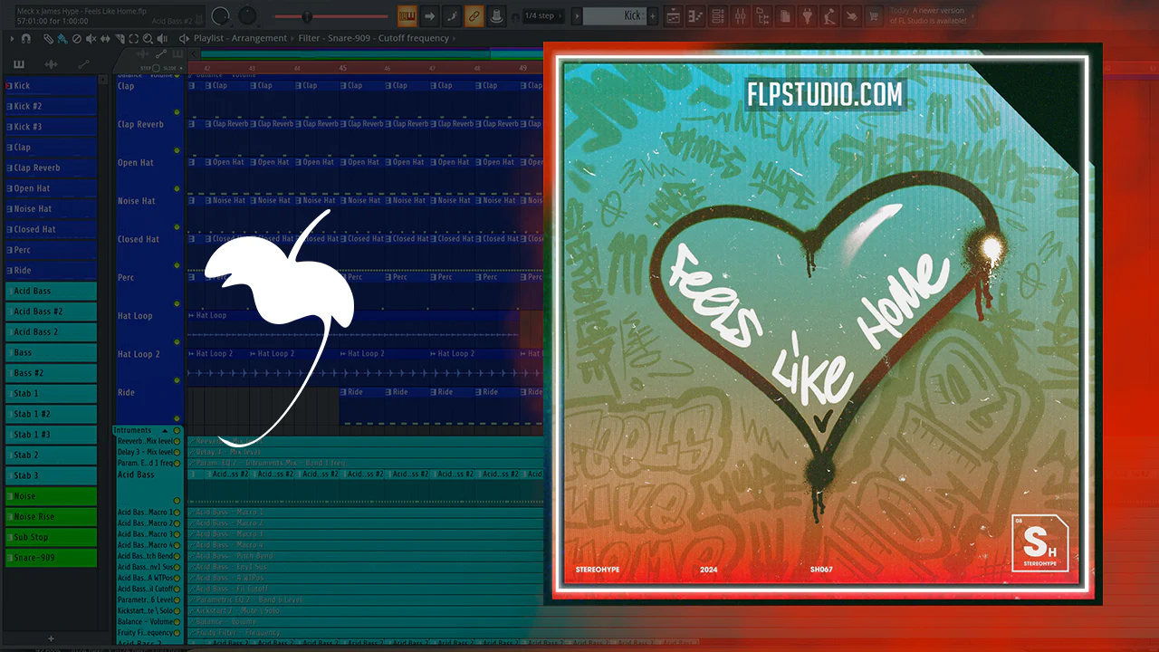Toggle typing keyboard to piano icon

click(x=407, y=15)
